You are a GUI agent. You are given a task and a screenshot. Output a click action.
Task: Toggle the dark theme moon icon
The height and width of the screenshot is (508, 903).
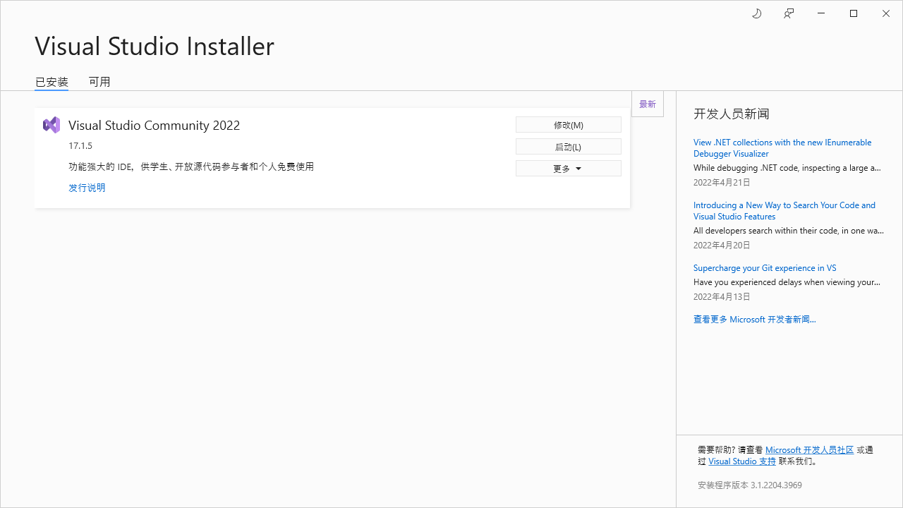(x=757, y=13)
